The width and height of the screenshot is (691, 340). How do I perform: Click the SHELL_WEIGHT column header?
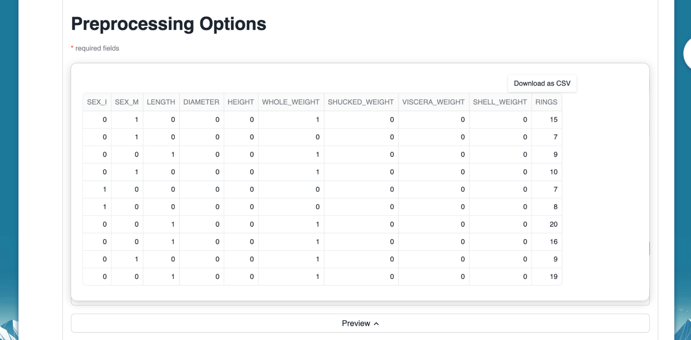pyautogui.click(x=500, y=102)
